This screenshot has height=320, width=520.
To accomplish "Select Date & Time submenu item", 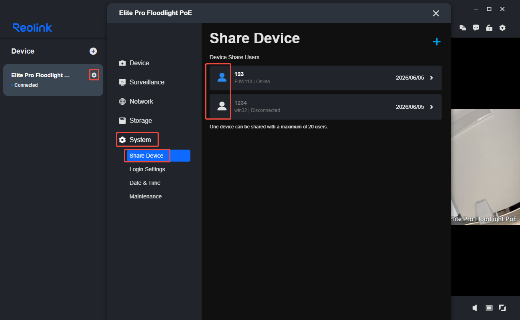I will pos(145,183).
